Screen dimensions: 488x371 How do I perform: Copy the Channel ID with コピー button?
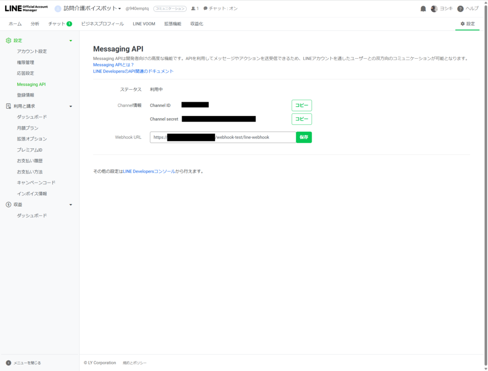pos(302,105)
